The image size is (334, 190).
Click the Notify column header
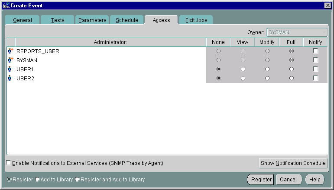(315, 42)
